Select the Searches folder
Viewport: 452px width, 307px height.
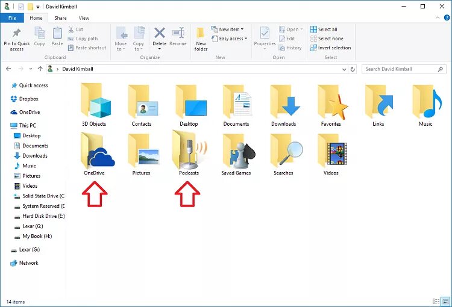[x=284, y=153]
